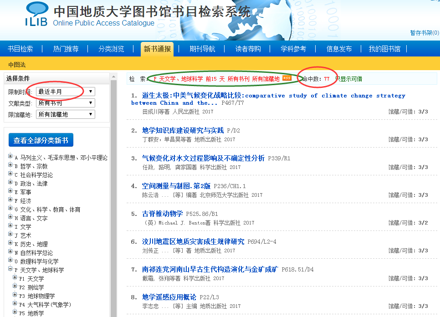Screen dimensions: 440x317
Task: Click the ILIB logo
Action: 36,15
